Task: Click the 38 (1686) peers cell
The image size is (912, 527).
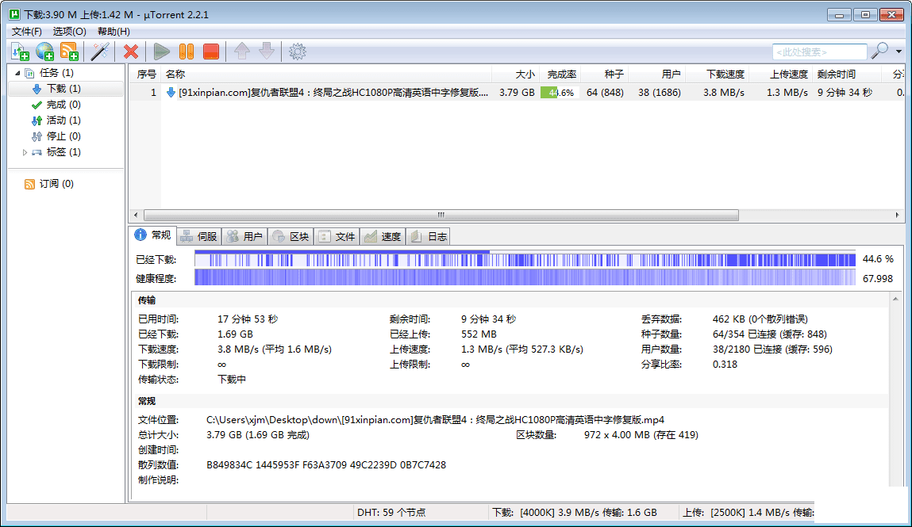Action: click(660, 92)
